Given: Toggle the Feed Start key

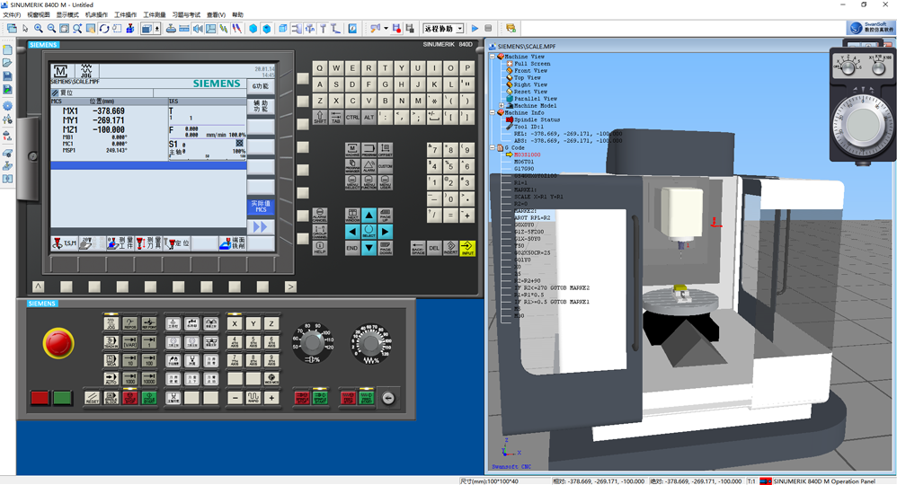Looking at the screenshot, I should click(366, 397).
